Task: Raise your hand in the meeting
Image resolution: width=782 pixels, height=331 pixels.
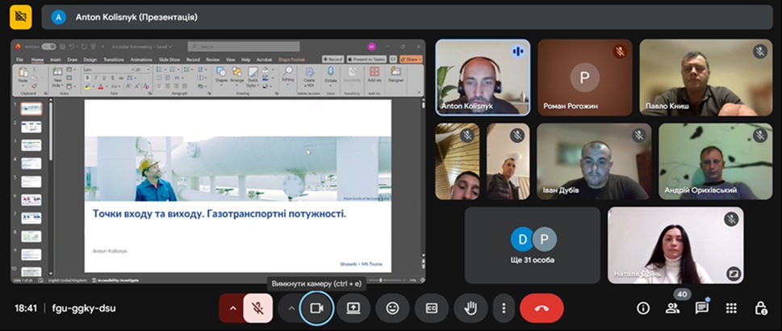Action: [x=470, y=308]
